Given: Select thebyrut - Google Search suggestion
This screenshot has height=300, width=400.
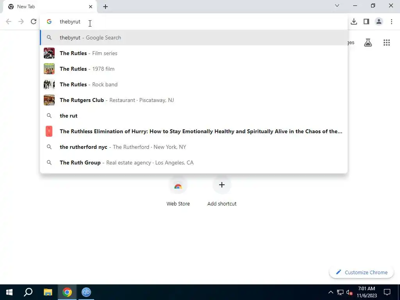Looking at the screenshot, I should tap(194, 37).
